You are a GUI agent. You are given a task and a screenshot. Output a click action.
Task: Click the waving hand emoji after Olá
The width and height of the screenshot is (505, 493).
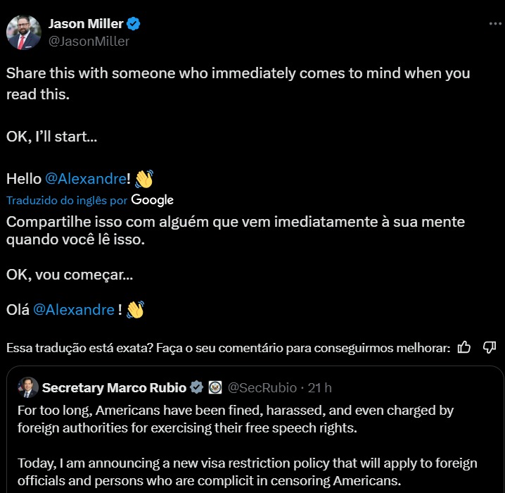pyautogui.click(x=135, y=309)
